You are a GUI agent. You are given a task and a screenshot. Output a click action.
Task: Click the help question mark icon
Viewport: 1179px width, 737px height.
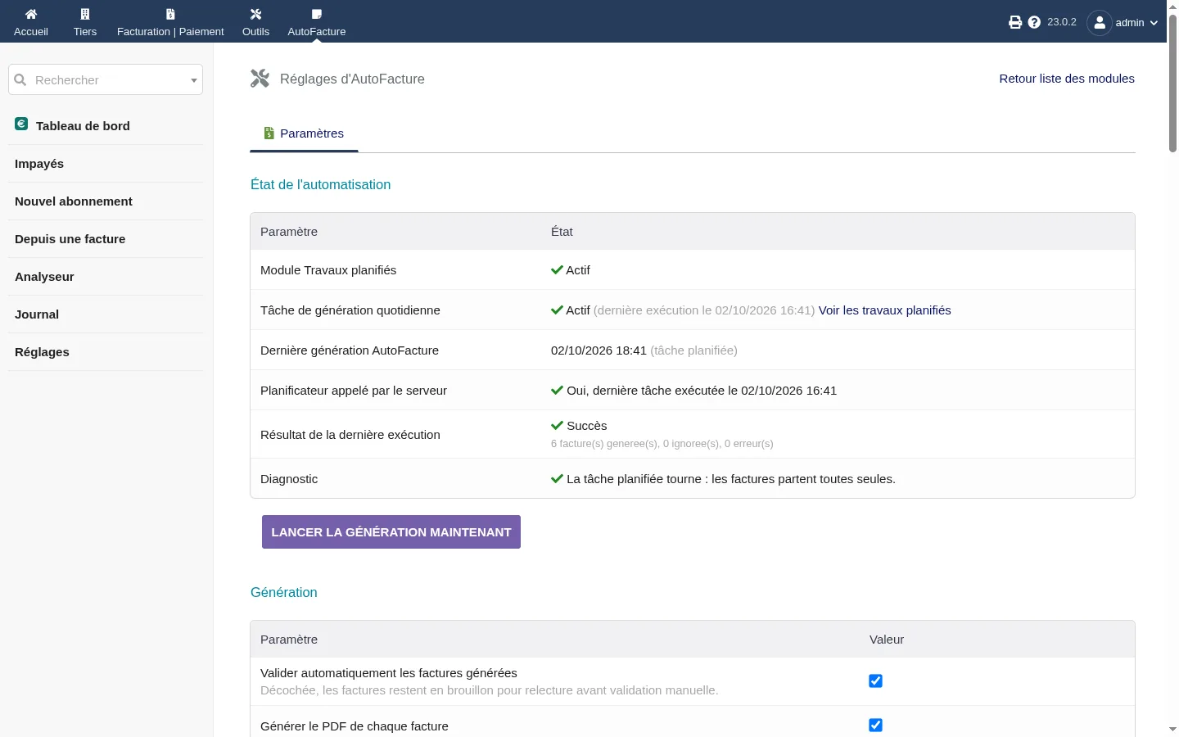1034,22
